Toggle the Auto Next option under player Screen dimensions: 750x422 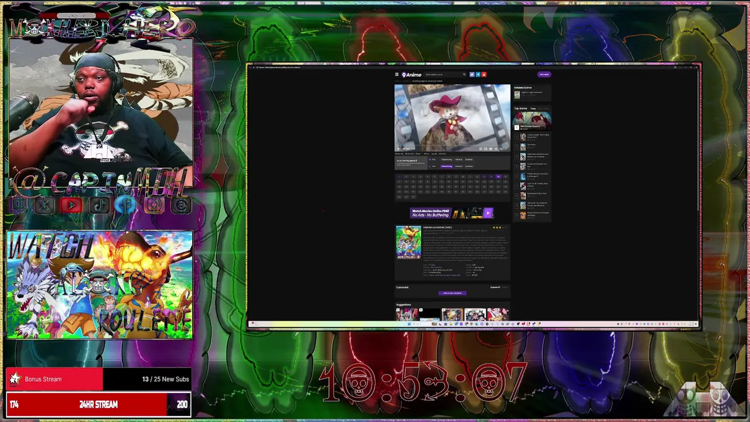pos(410,154)
